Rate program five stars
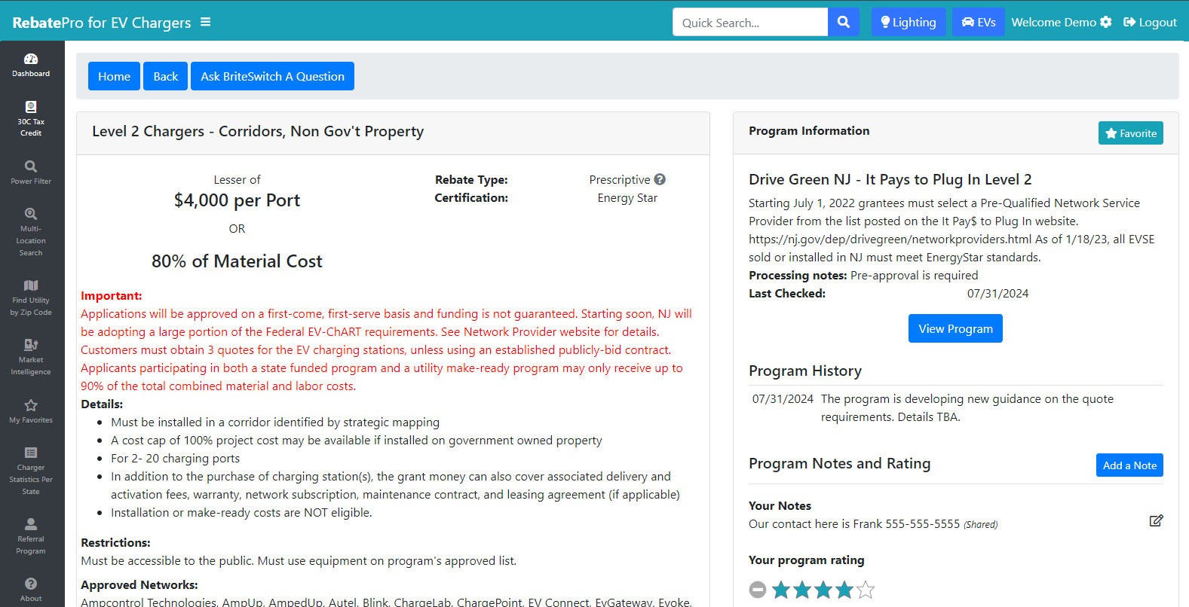This screenshot has width=1189, height=607. (x=866, y=590)
